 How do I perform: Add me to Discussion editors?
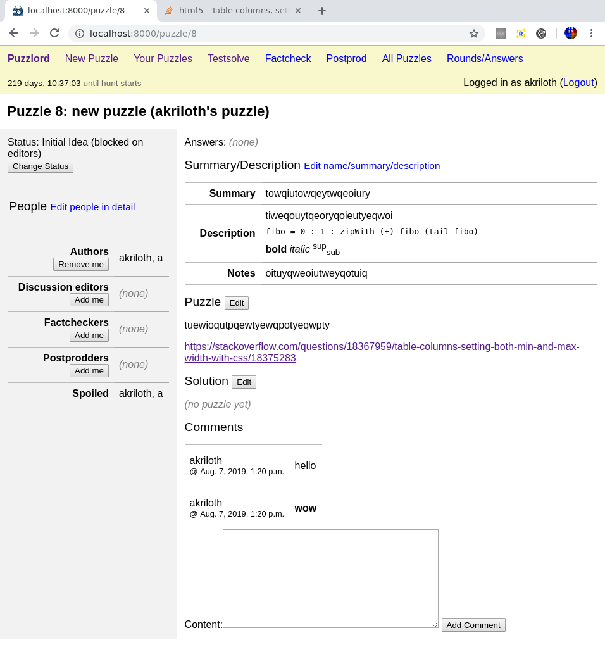(89, 299)
